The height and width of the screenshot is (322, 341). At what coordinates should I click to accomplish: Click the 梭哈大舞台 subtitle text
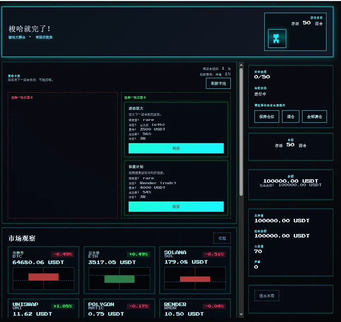(x=17, y=37)
